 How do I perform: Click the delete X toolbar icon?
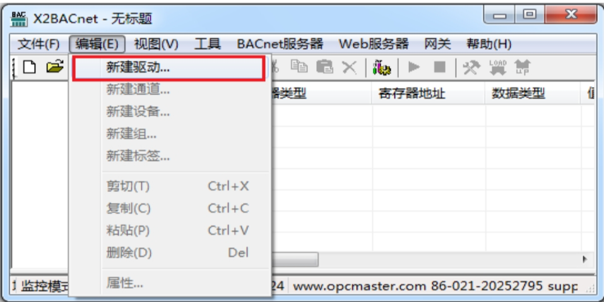click(x=350, y=68)
